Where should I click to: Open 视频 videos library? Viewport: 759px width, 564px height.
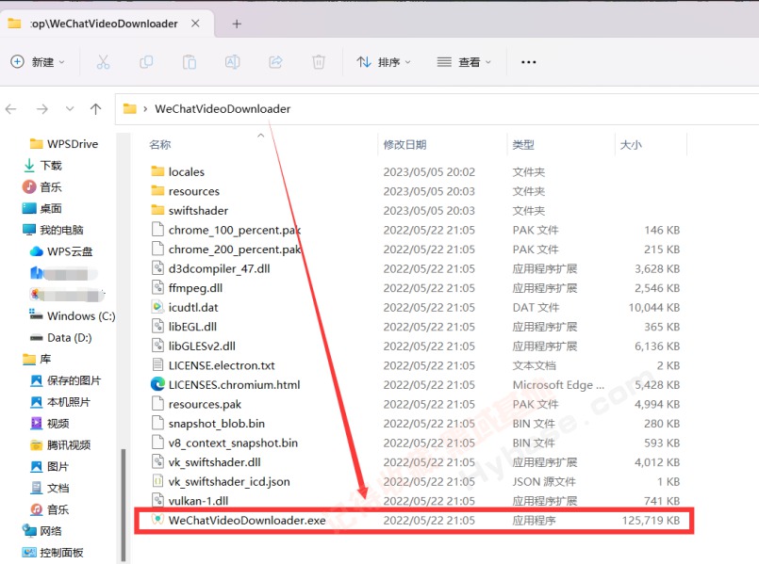(x=50, y=424)
